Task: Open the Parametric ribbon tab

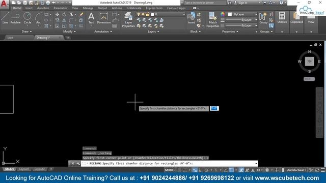Action: (x=61, y=8)
